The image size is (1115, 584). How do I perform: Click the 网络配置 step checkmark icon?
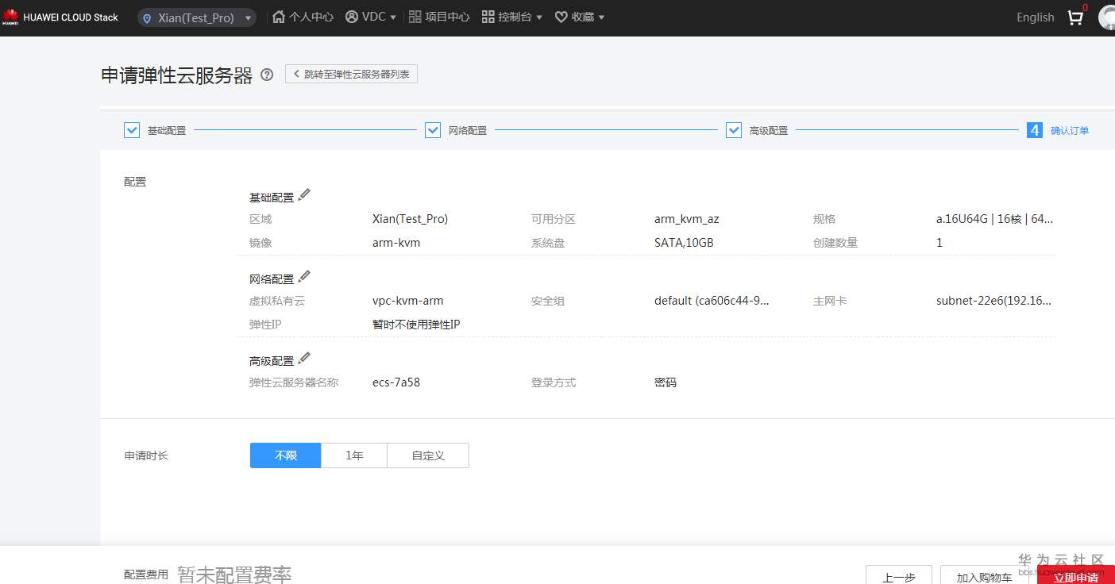point(433,130)
